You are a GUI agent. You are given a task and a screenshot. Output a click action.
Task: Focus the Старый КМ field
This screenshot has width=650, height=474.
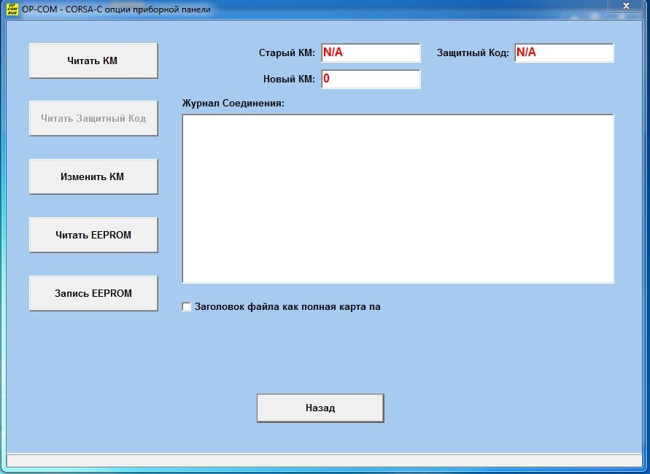pos(371,53)
